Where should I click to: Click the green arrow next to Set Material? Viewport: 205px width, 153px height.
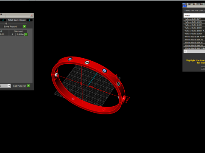(x=29, y=86)
